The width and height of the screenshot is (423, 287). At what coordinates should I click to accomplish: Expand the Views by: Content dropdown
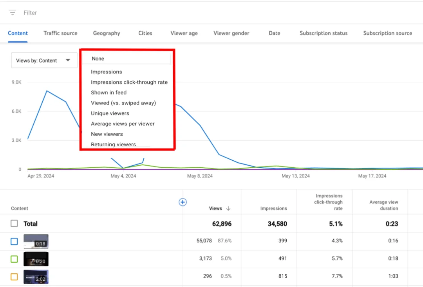(44, 60)
